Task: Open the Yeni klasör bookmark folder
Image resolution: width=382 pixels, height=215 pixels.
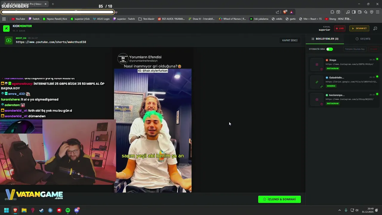Action: point(147,19)
